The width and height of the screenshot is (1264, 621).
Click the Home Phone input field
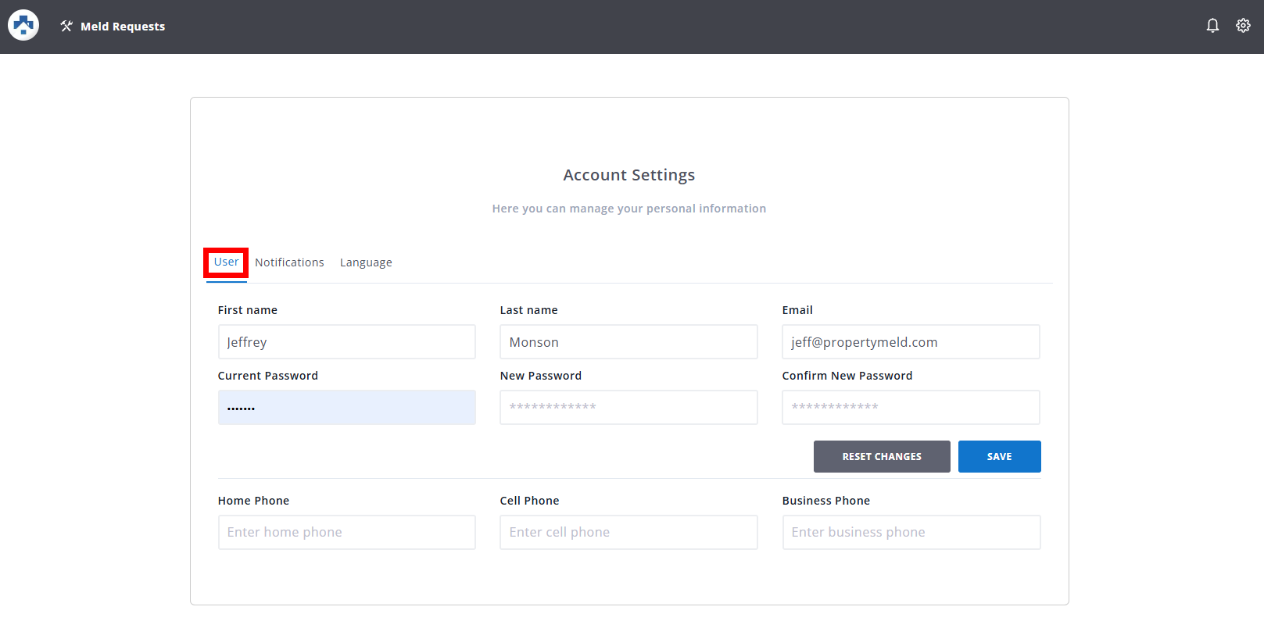(x=346, y=532)
